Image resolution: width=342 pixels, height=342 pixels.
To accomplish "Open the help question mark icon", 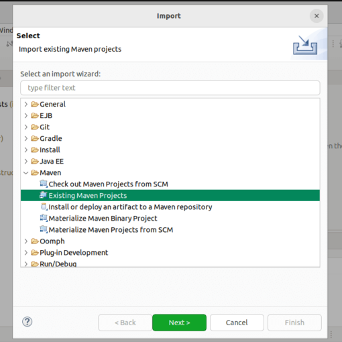I will point(27,322).
